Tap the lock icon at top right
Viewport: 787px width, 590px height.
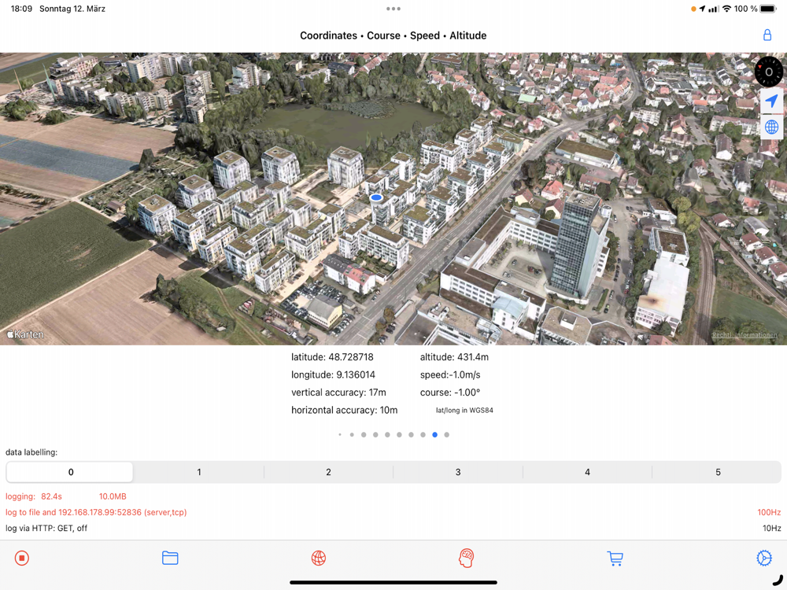tap(767, 35)
